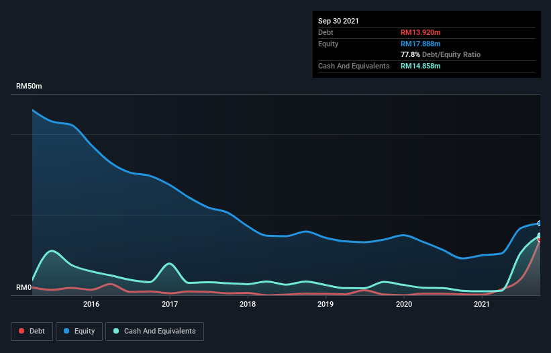Click the 2016 axis label
Image resolution: width=551 pixels, height=353 pixels.
[x=91, y=304]
